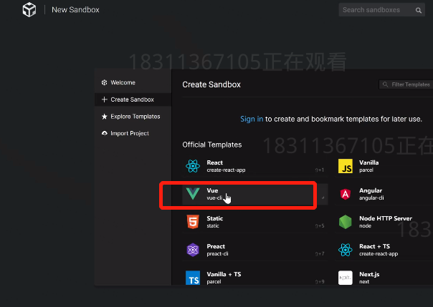Click the Welcome cube icon
433x307 pixels.
click(104, 82)
